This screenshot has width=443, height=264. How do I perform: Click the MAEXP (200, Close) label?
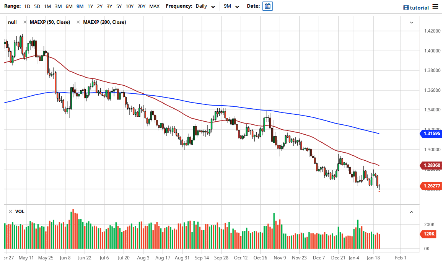pos(104,22)
